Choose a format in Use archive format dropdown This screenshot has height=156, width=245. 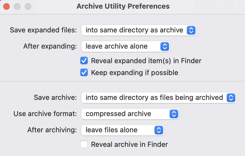[x=130, y=114]
